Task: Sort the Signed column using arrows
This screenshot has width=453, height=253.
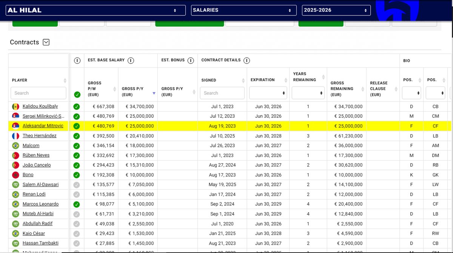Action: [243, 80]
